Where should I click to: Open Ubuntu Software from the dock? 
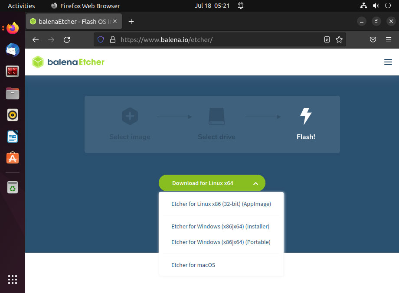13,158
